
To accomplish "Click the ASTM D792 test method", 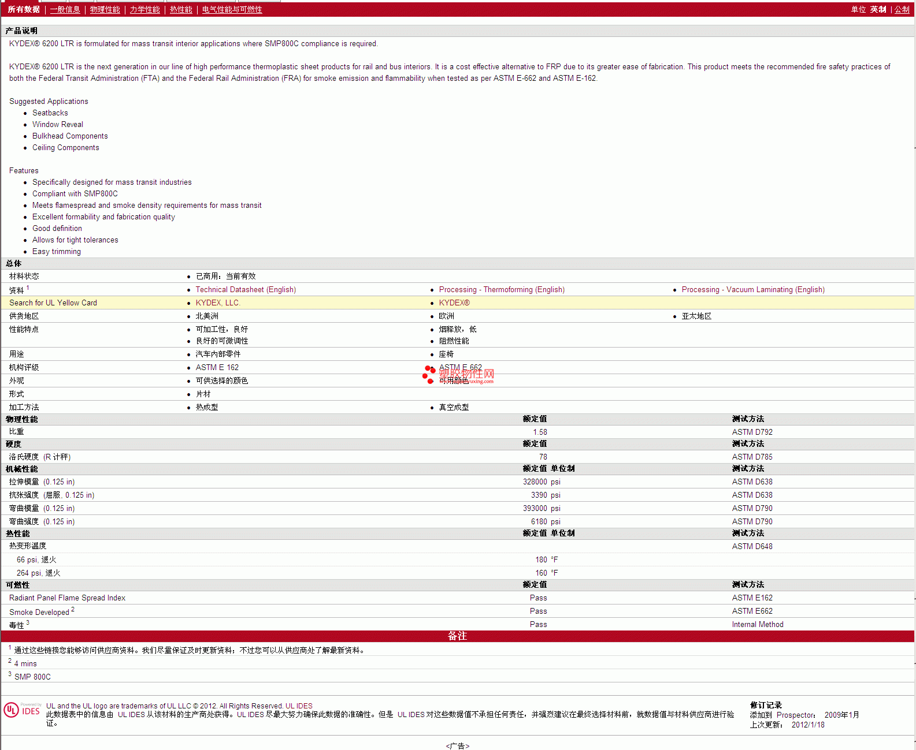I will coord(752,432).
